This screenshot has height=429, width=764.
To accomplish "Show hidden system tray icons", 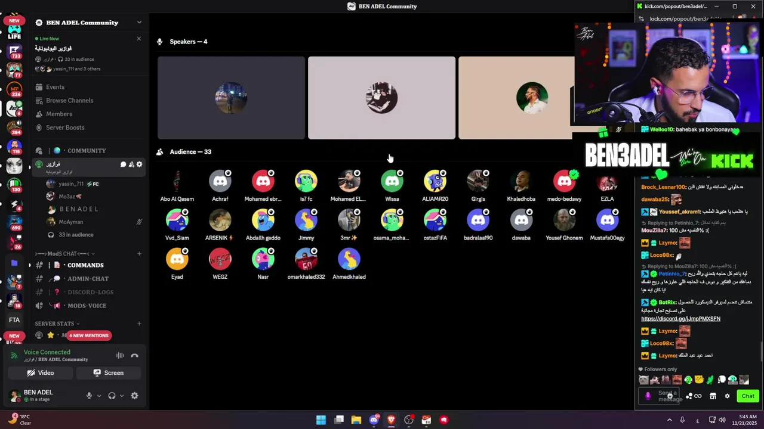I will point(669,420).
